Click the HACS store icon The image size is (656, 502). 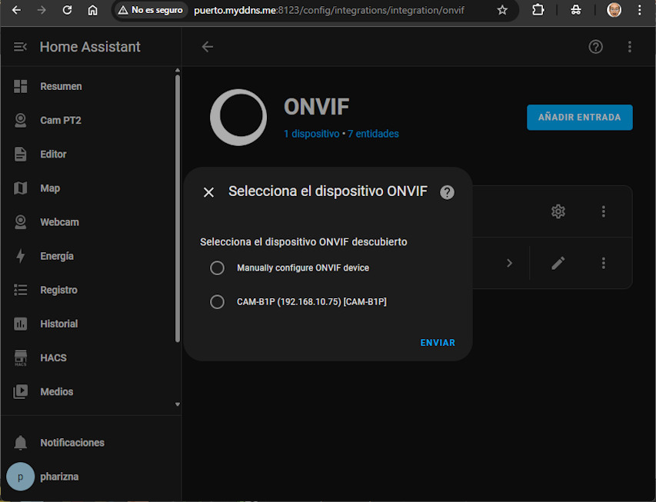pyautogui.click(x=21, y=358)
